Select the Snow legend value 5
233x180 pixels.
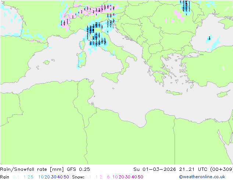tap(108, 177)
